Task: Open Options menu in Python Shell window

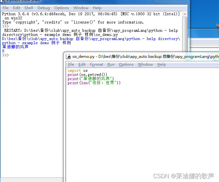Action: pos(62,8)
